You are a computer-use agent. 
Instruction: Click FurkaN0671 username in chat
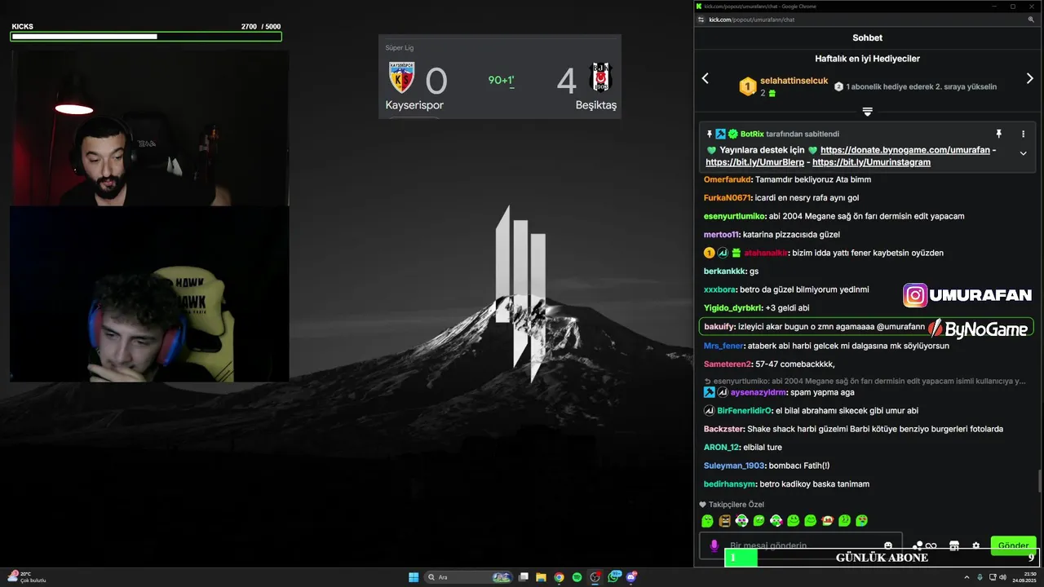click(727, 197)
